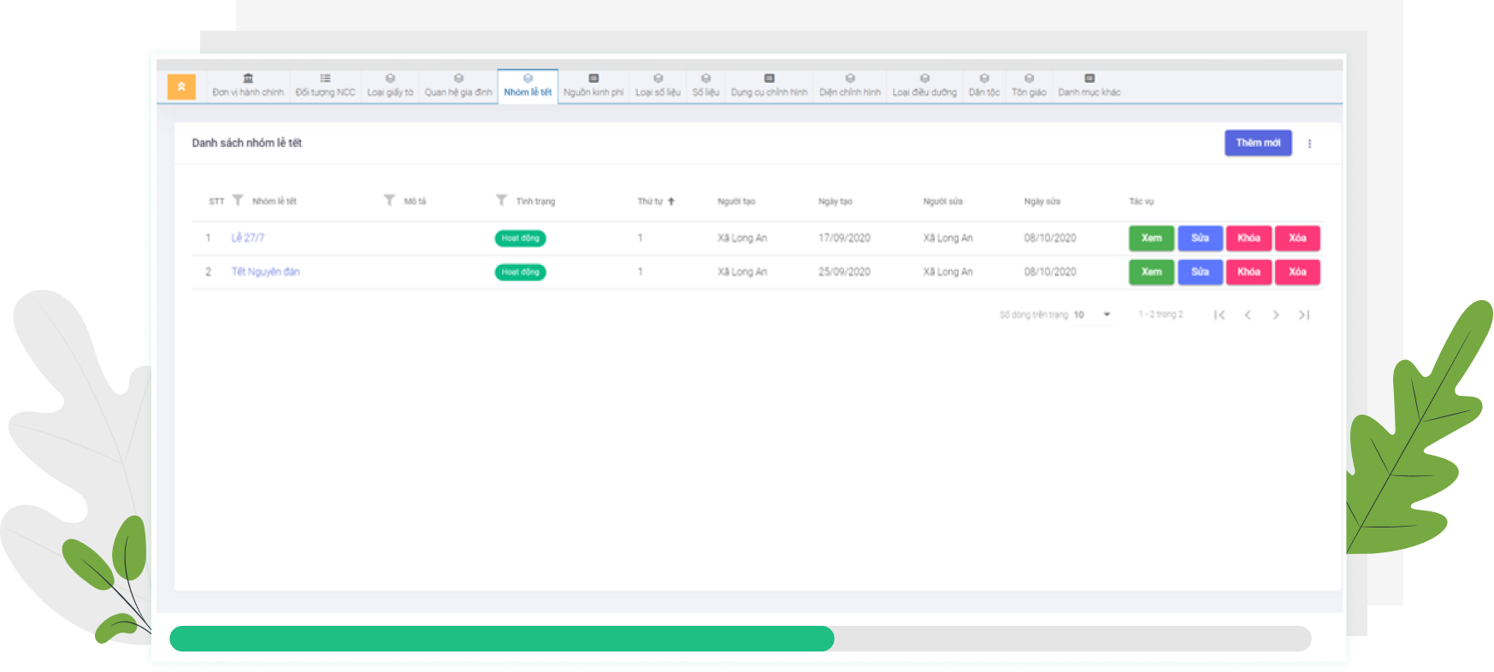The height and width of the screenshot is (672, 1494).
Task: Go to the next page
Action: coord(1276,315)
